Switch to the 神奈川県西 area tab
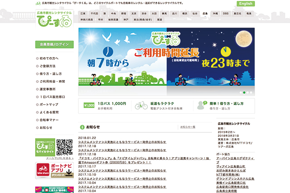 [x=87, y=19]
